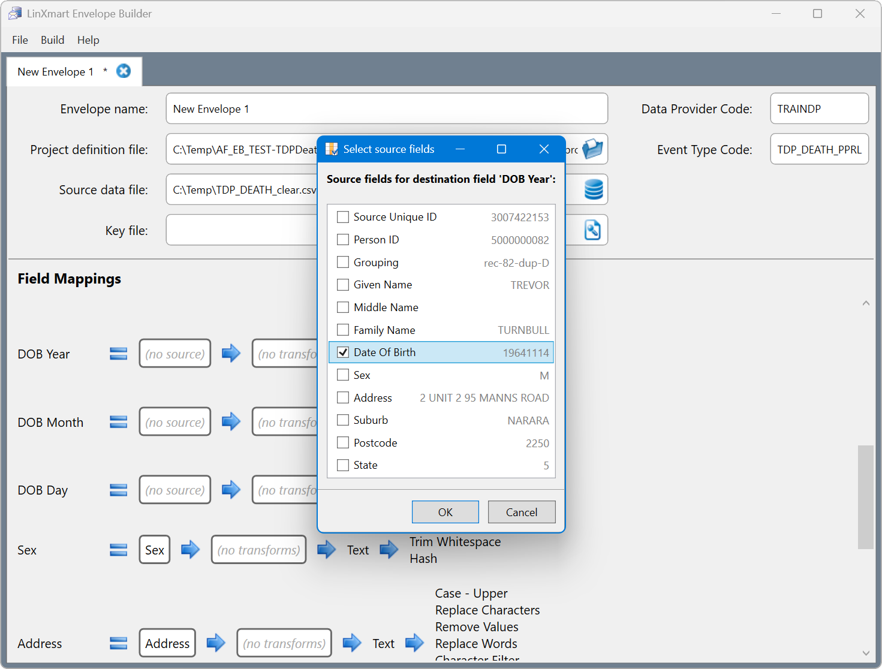
Task: Click the blue arrow before Trim Whitespace
Action: [x=389, y=550]
